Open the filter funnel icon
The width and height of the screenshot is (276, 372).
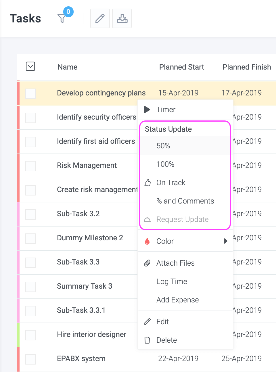pos(62,18)
